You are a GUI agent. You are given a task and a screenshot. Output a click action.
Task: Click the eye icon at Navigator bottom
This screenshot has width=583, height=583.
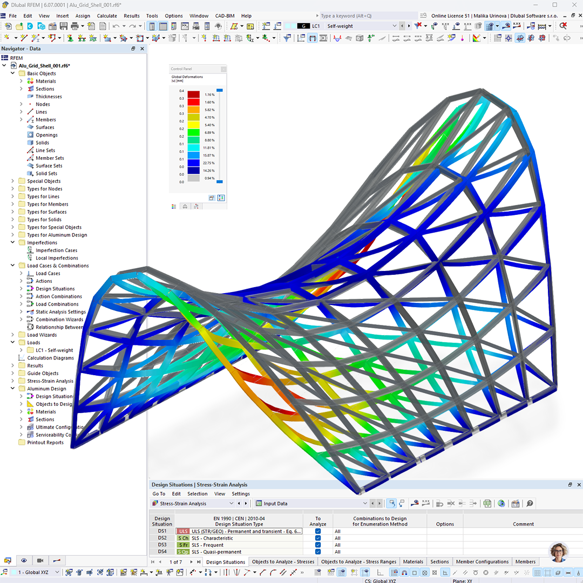coord(24,560)
